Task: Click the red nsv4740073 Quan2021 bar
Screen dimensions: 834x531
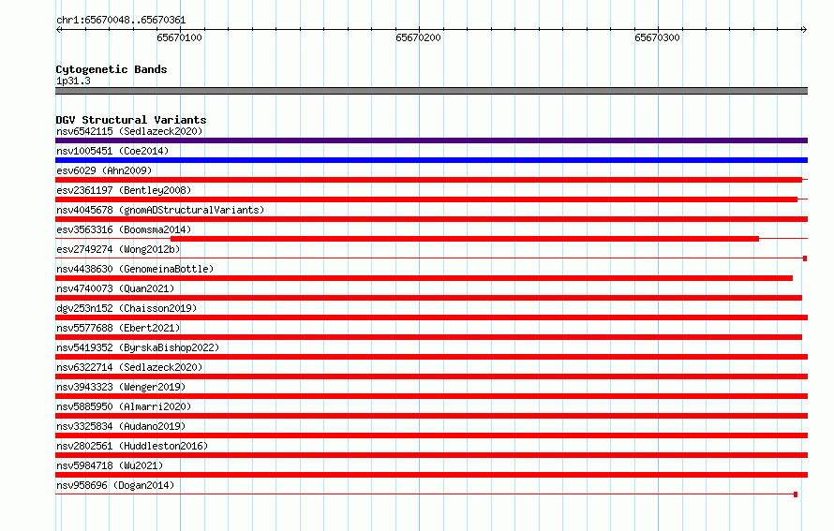Action: pyautogui.click(x=428, y=298)
